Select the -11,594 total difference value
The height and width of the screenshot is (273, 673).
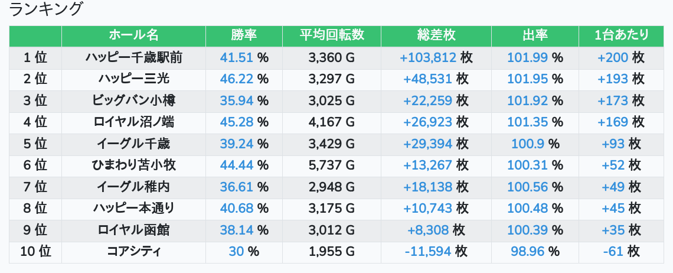click(428, 251)
